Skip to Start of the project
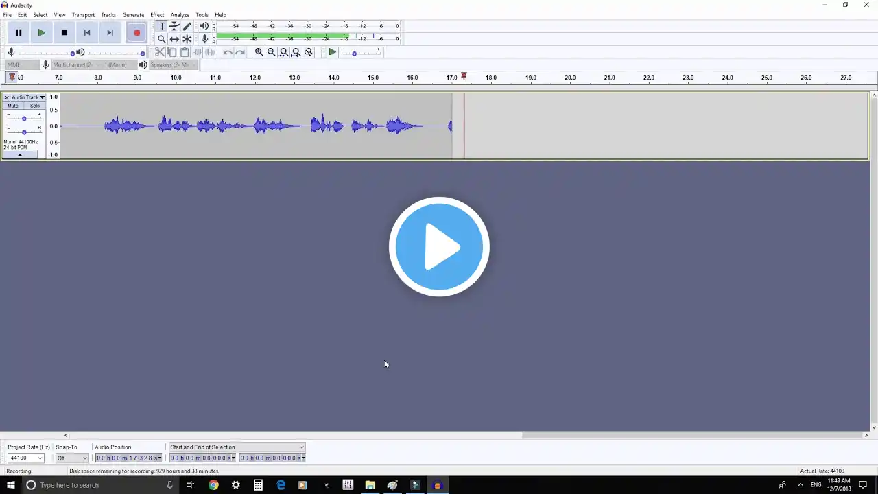 [86, 32]
